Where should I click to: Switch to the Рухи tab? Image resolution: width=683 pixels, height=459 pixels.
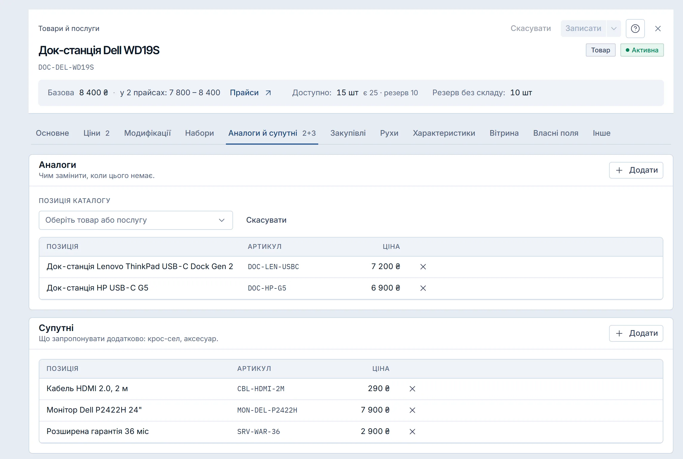click(x=389, y=133)
